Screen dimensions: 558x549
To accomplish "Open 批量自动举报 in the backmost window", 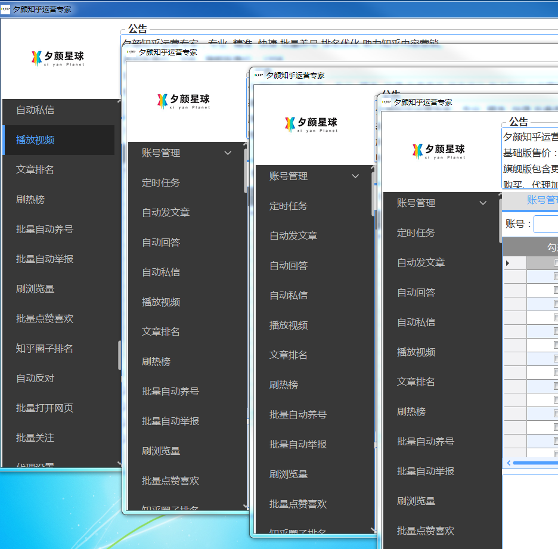I will 45,259.
